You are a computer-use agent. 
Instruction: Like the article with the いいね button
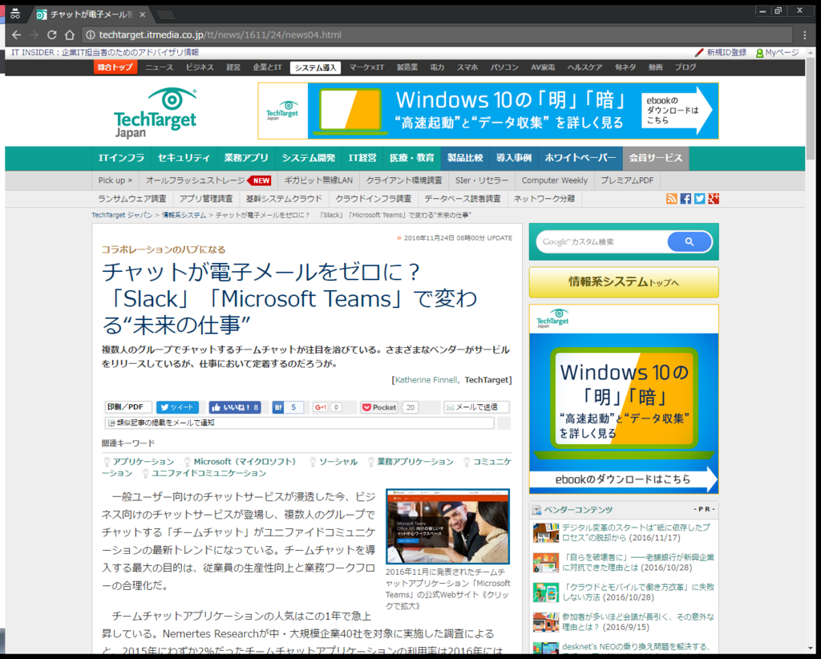(235, 407)
